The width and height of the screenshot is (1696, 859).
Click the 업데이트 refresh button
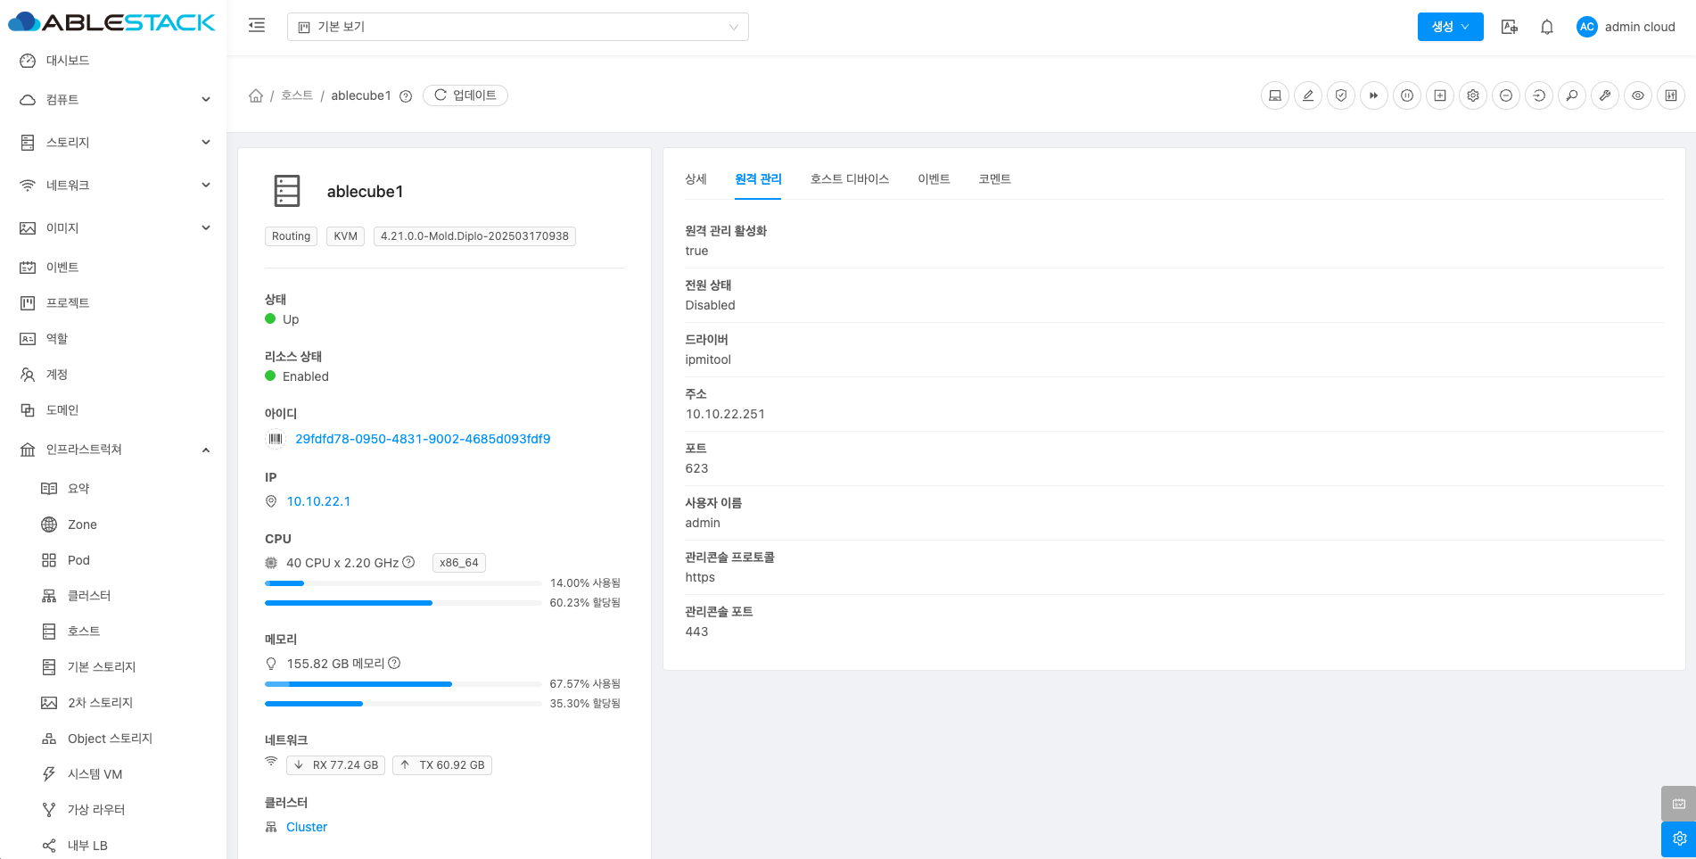point(465,95)
